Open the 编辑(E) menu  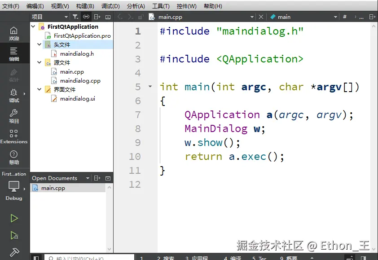pos(35,6)
